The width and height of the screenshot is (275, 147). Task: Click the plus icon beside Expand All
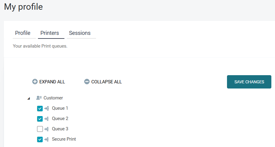point(35,82)
